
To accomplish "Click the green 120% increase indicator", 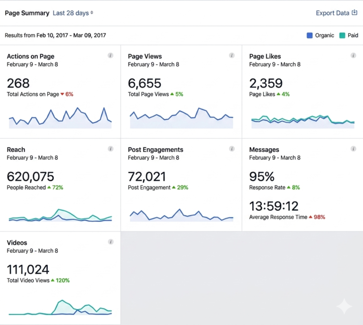I will 60,280.
